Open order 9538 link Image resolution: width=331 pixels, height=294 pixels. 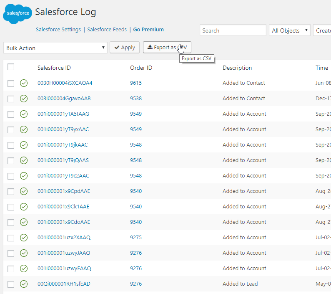[136, 99]
